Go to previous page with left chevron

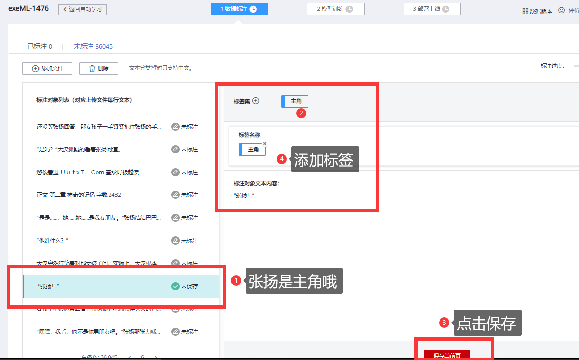click(x=129, y=357)
